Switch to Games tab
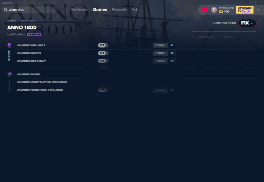The image size is (264, 182). click(100, 9)
